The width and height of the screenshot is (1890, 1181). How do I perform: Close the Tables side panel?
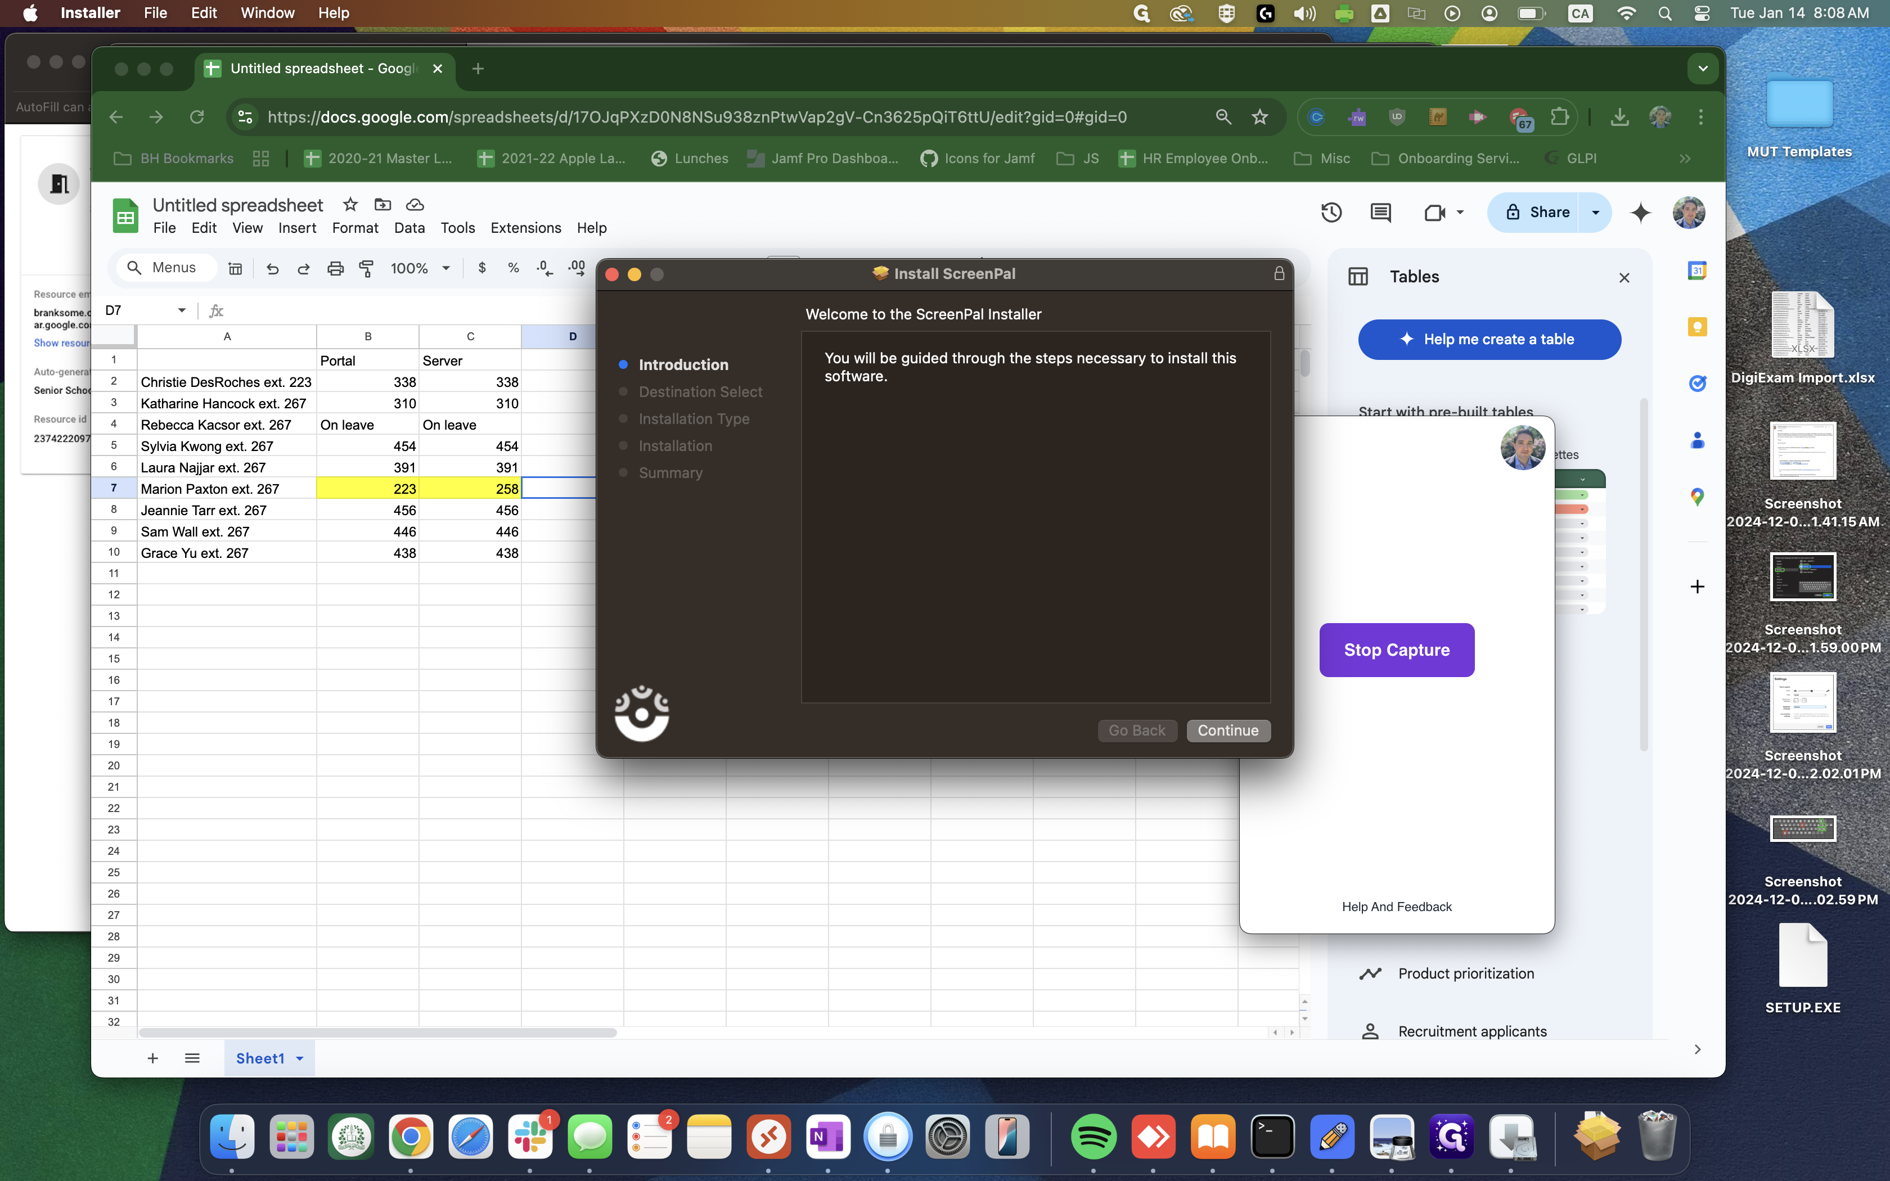(x=1624, y=277)
